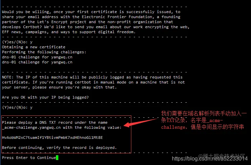This screenshot has width=251, height=165.
Task: Click the first dns-01 challenge for yangwq.cn
Action: coord(37,57)
